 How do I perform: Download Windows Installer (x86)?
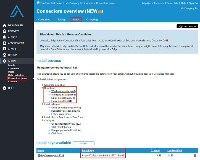64,91
